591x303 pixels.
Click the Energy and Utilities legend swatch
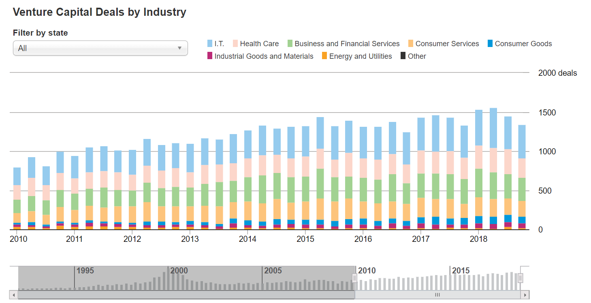[324, 56]
